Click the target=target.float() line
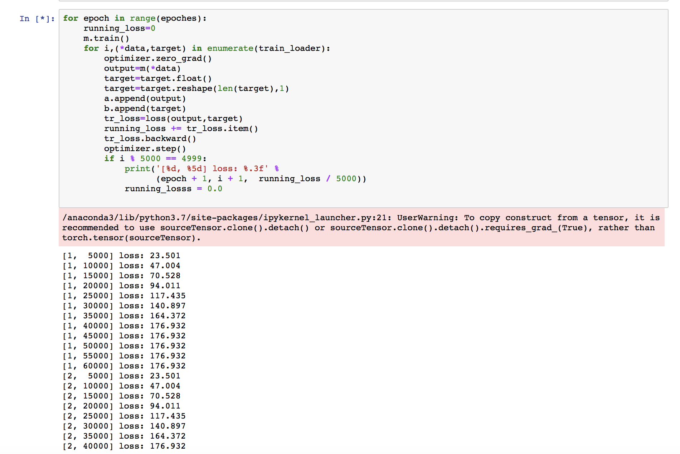This screenshot has width=680, height=454. [158, 78]
